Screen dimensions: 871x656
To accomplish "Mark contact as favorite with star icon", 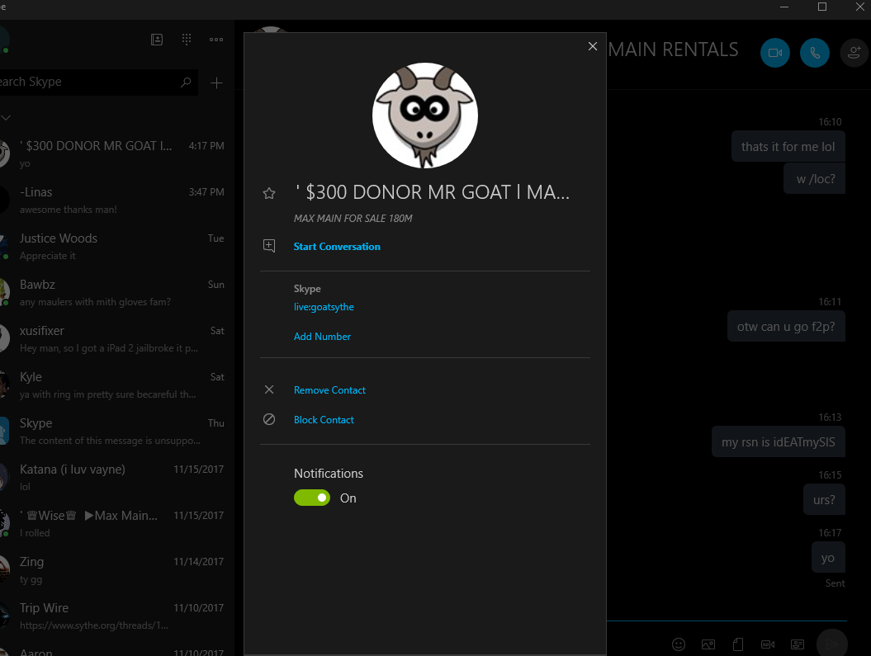I will click(x=269, y=193).
